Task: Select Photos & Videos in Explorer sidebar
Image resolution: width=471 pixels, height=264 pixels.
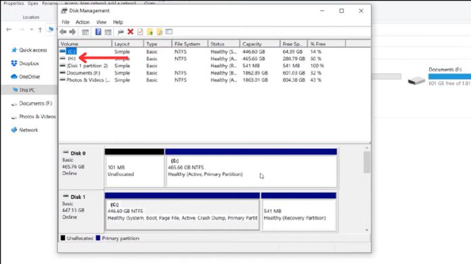Action: tap(37, 117)
